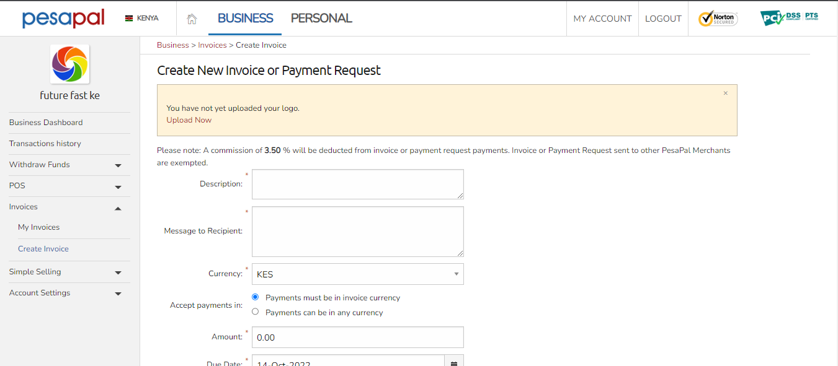The image size is (838, 366).
Task: Click the PCI DSS PTS badge
Action: click(789, 18)
